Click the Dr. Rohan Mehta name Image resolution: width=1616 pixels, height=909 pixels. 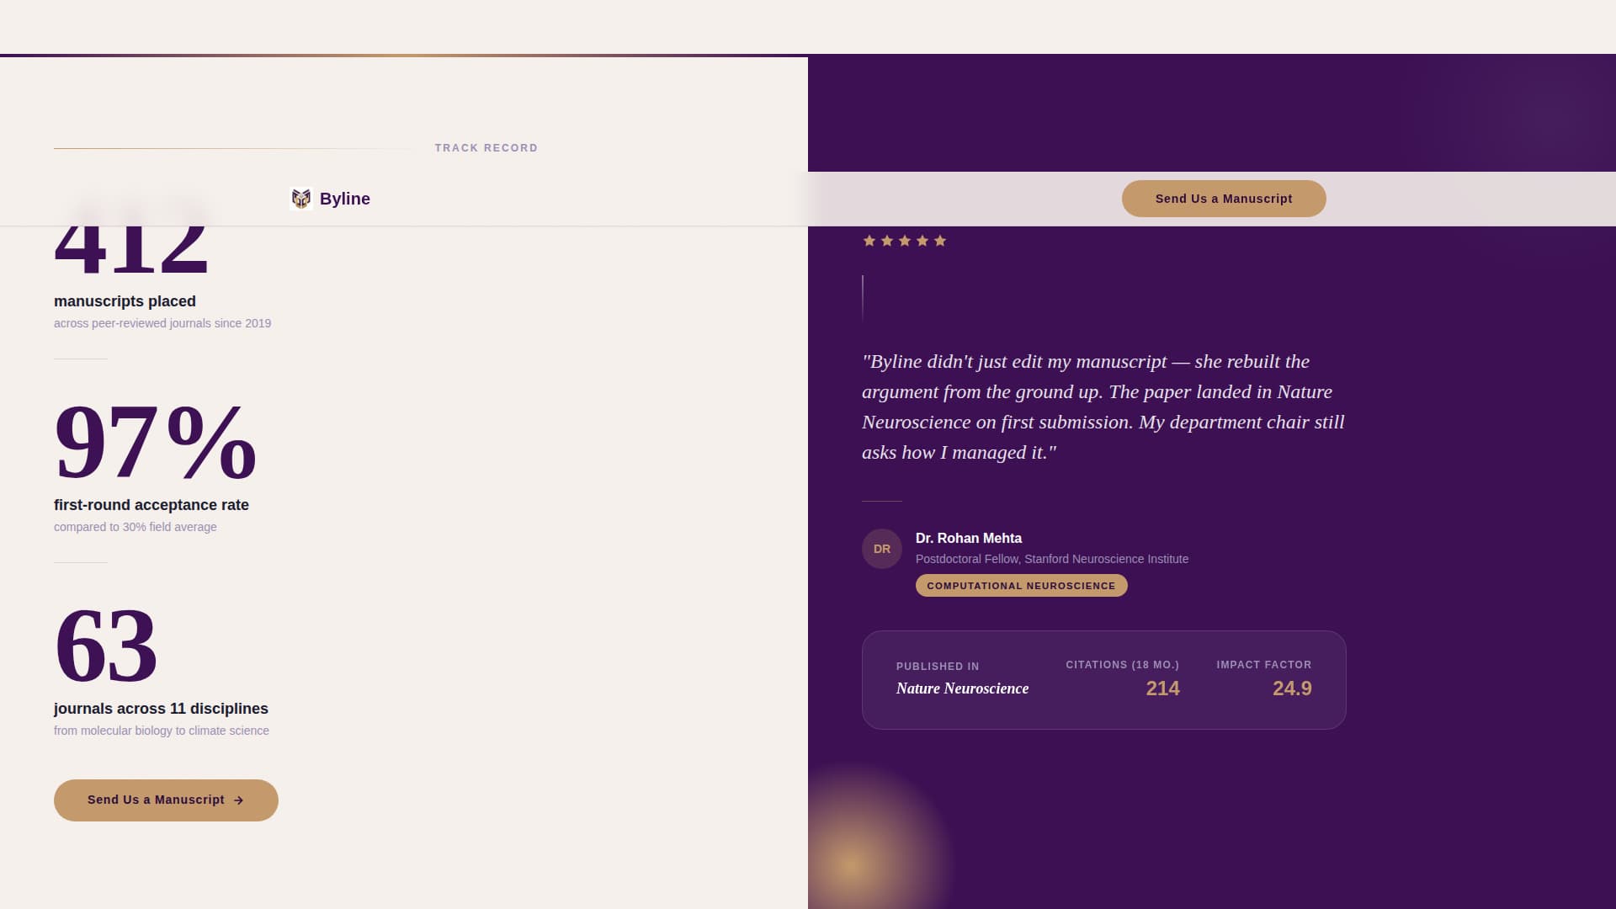coord(969,538)
